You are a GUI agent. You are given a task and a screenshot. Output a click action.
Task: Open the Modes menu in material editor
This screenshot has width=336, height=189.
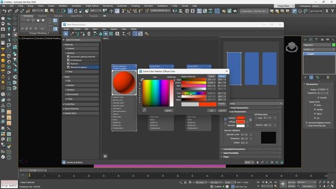coord(67,29)
